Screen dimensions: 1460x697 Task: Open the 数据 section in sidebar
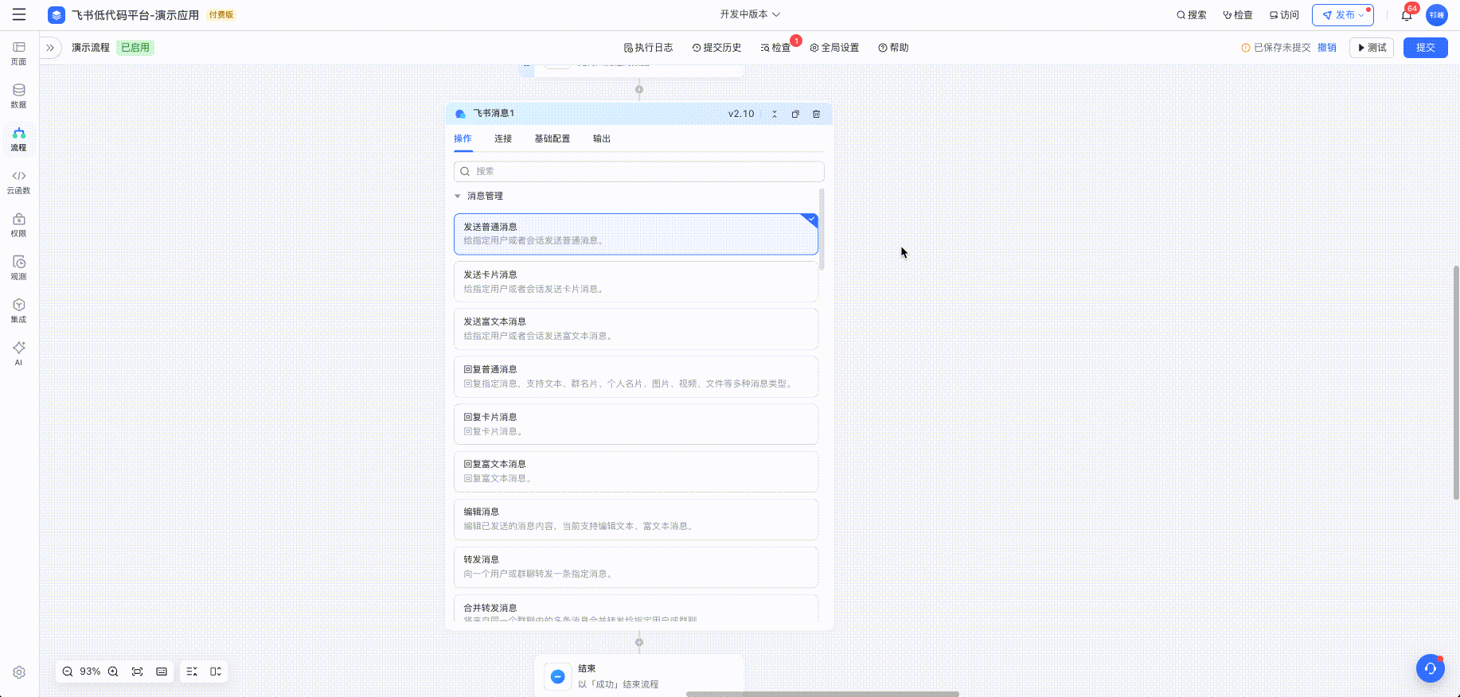tap(18, 95)
